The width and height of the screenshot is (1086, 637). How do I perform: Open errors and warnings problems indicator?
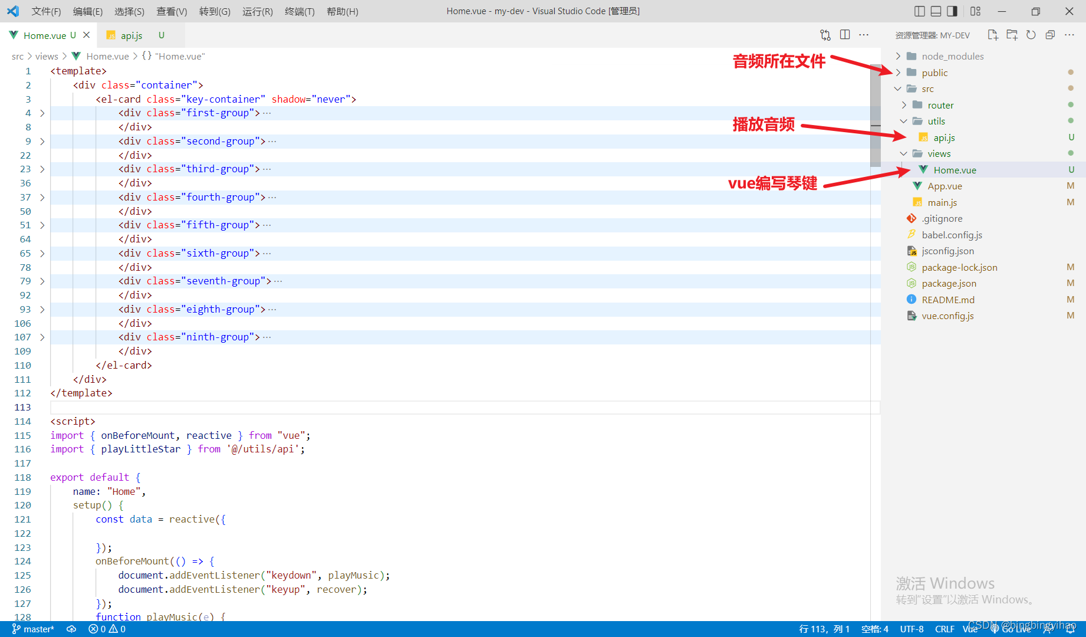point(107,629)
